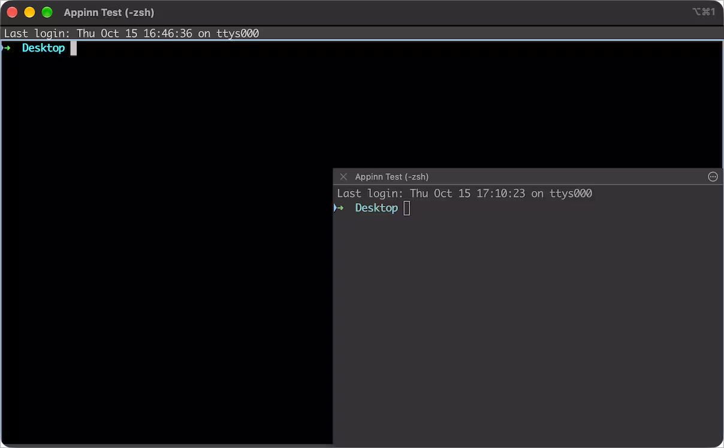Click the 16:46:36 last login line
This screenshot has width=724, height=448.
click(131, 34)
